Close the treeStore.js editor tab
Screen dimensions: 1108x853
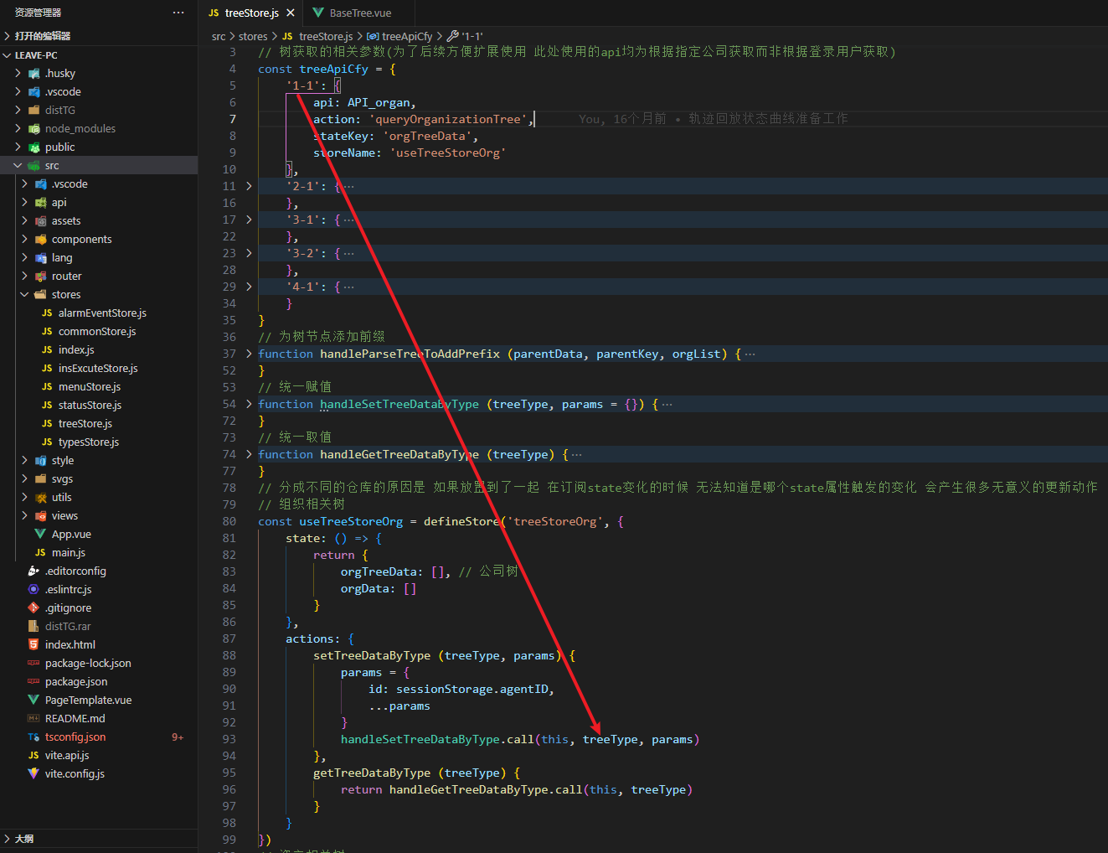[x=291, y=13]
